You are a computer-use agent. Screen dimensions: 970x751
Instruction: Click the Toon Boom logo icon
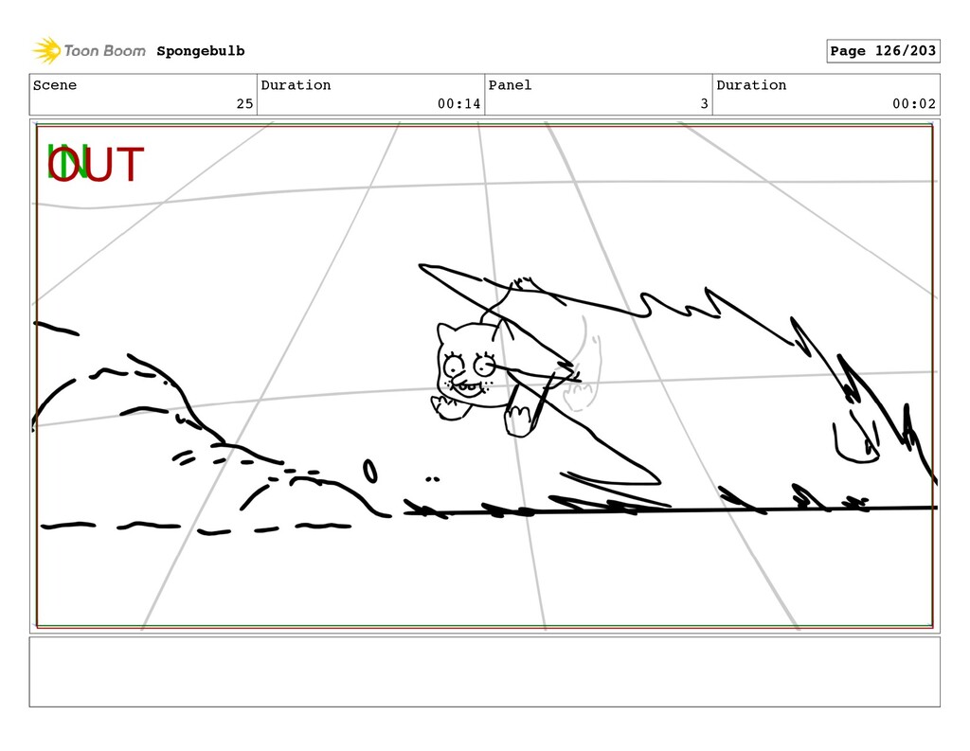pyautogui.click(x=46, y=51)
